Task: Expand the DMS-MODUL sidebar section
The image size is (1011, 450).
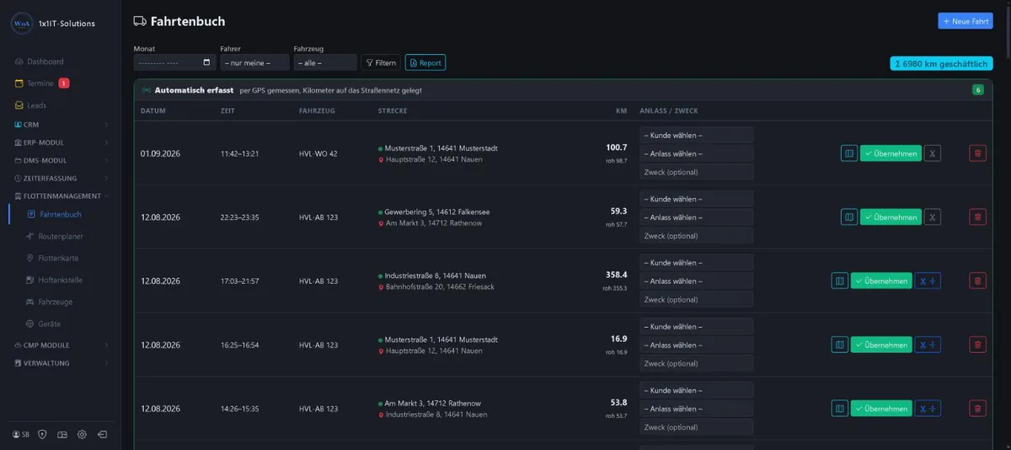Action: (x=61, y=160)
